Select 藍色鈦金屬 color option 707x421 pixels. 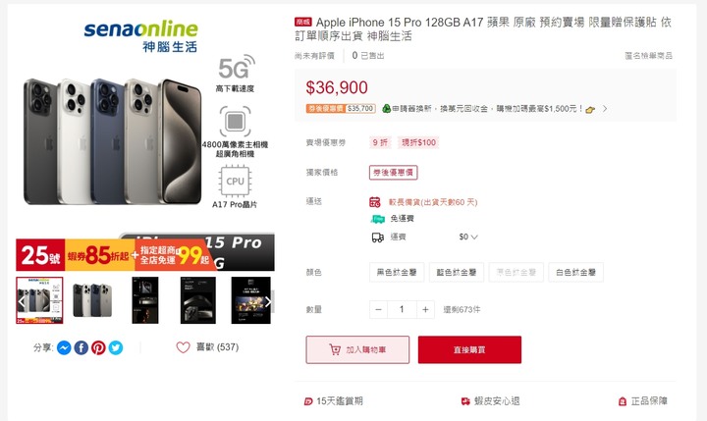[x=457, y=272]
